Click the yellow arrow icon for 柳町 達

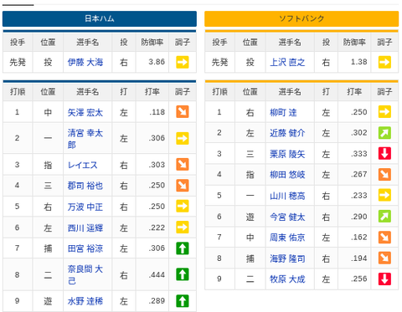pos(384,112)
